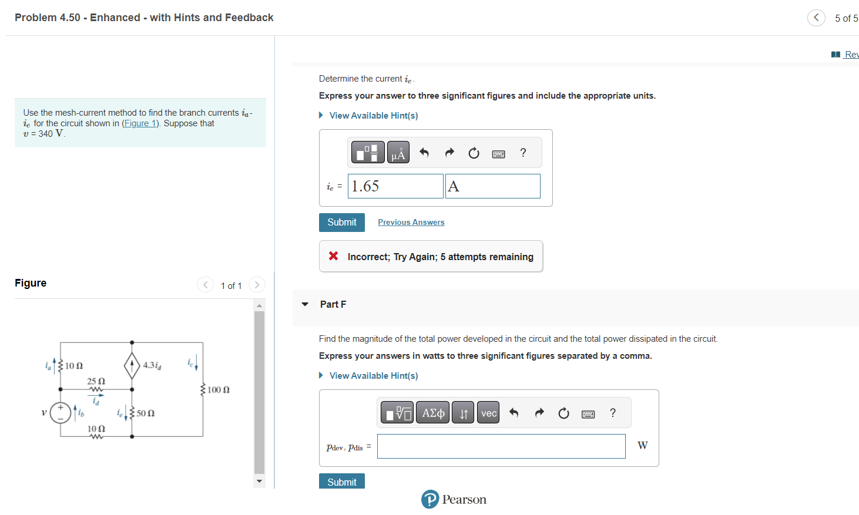859x515 pixels.
Task: Open keyboard shortcuts in Part F toolbar
Action: (x=588, y=413)
